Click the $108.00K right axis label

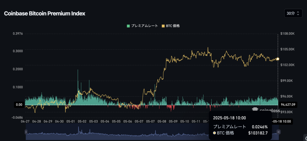pyautogui.click(x=288, y=34)
